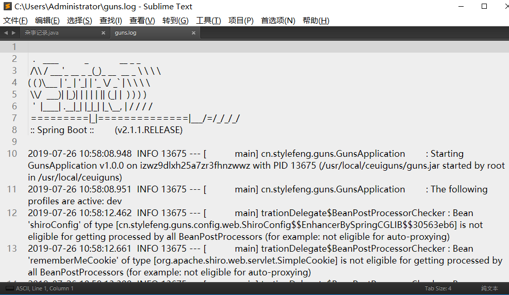Open the 转到(G) menu
The width and height of the screenshot is (509, 295).
(175, 21)
